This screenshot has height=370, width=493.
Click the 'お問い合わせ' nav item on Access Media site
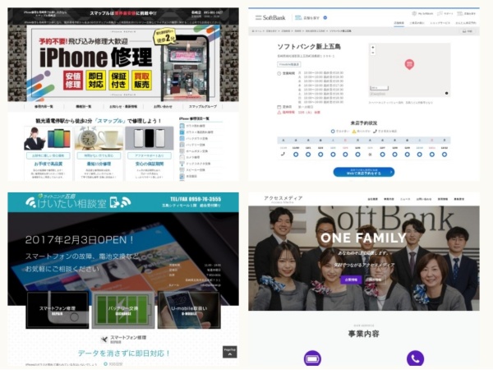pyautogui.click(x=423, y=199)
